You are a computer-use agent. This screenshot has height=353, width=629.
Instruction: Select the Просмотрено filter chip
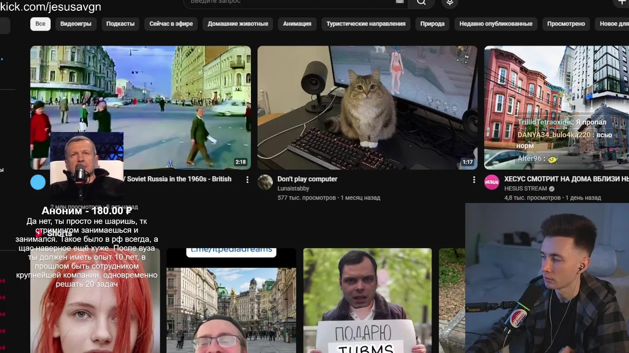point(566,24)
